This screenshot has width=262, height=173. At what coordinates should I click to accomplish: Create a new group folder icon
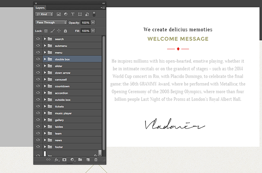pos(80,159)
